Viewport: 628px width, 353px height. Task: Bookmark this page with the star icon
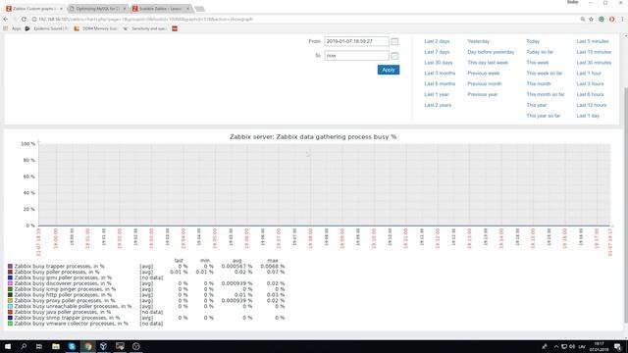point(591,19)
